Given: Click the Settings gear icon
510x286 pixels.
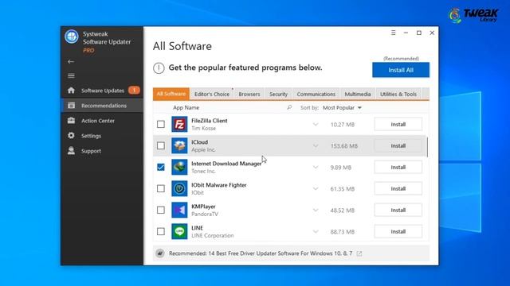Looking at the screenshot, I should [71, 136].
